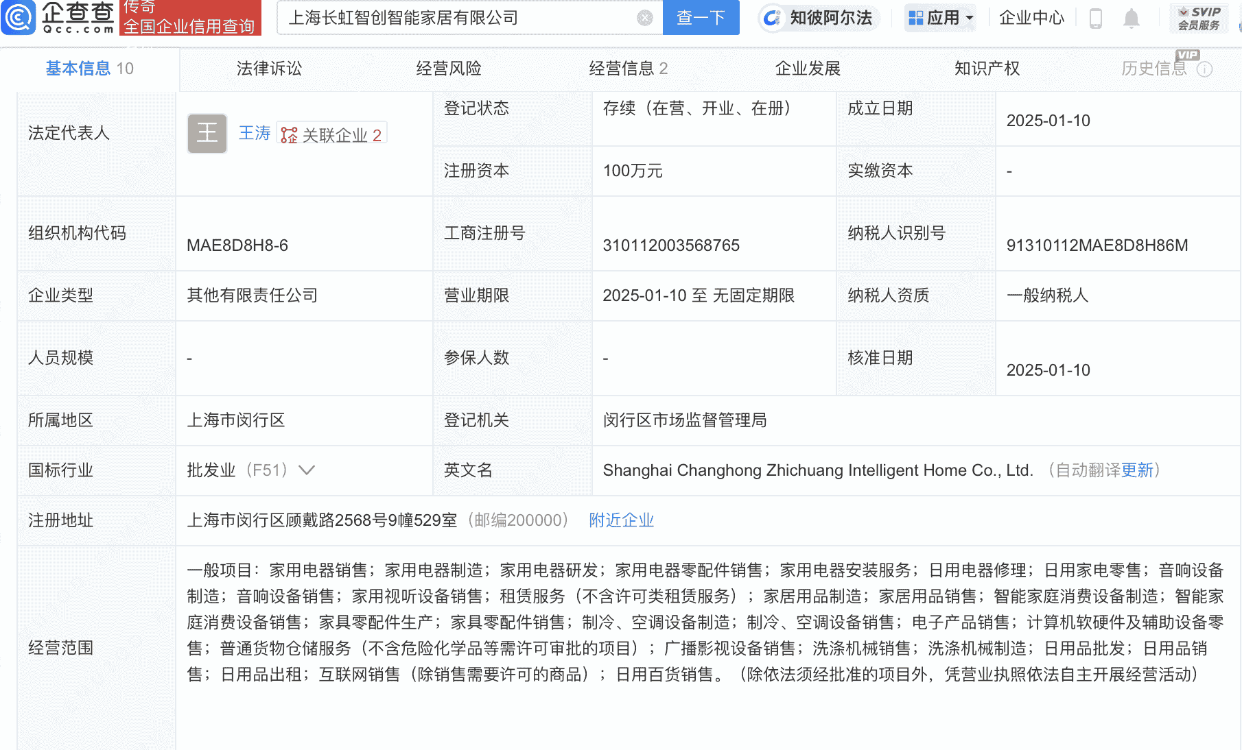Open SVIP member service badge
The width and height of the screenshot is (1242, 750).
pos(1198,19)
